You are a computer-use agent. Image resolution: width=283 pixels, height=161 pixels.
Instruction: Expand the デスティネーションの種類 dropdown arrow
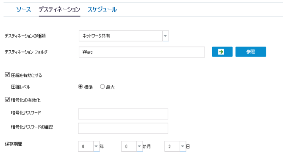point(165,36)
